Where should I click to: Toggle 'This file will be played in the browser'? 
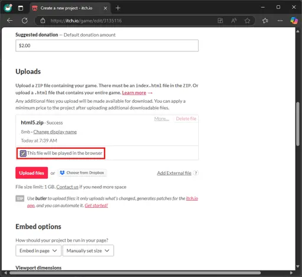coord(23,153)
